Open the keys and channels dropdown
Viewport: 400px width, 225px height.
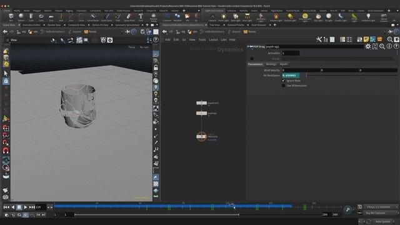381,207
